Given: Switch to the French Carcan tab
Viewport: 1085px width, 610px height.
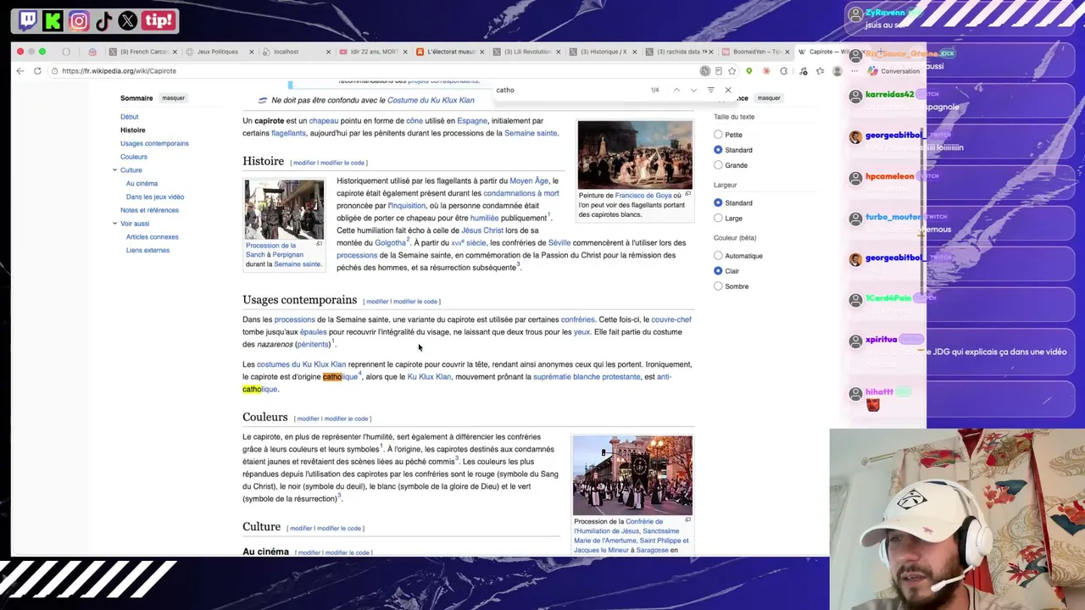Looking at the screenshot, I should click(x=138, y=52).
